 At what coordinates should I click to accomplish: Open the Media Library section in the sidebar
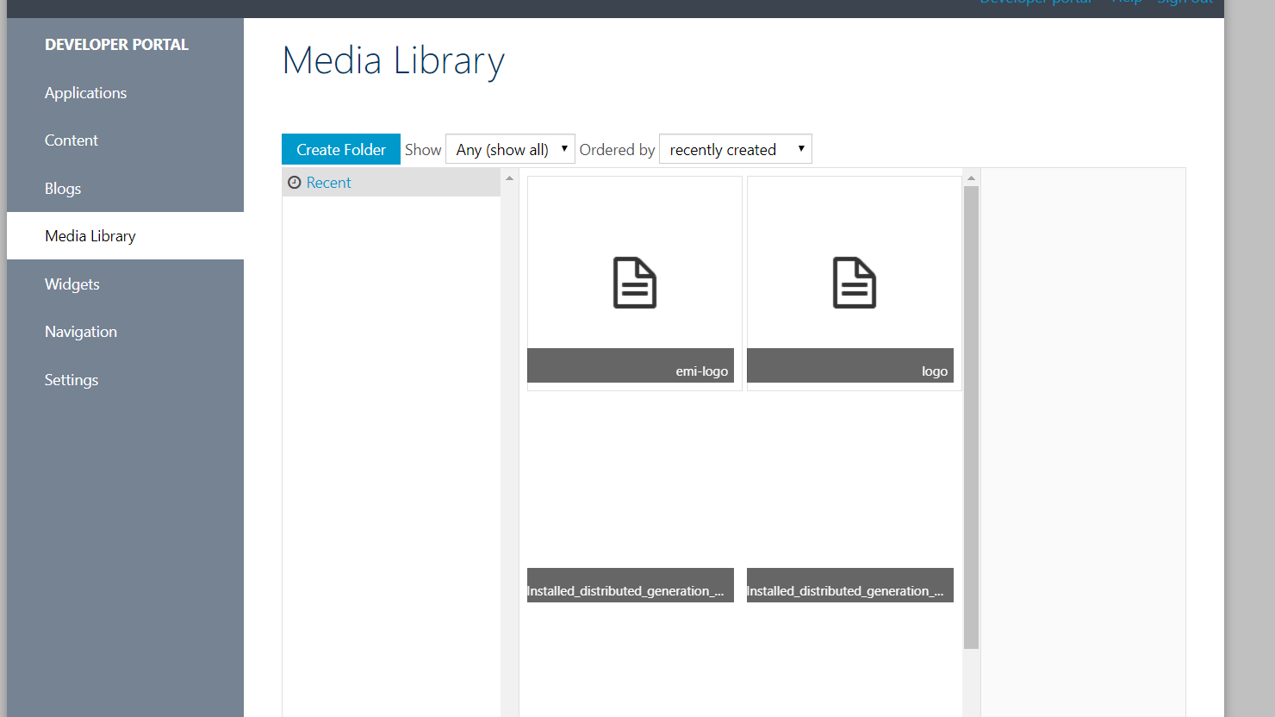(90, 235)
